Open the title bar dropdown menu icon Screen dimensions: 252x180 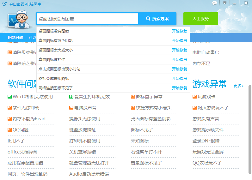tap(225, 3)
